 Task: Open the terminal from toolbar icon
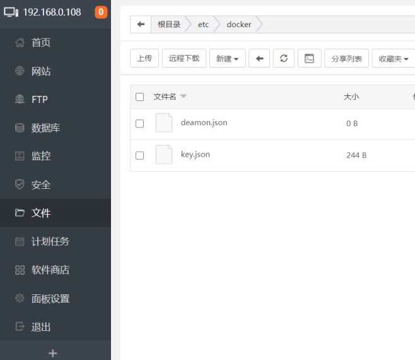(310, 58)
